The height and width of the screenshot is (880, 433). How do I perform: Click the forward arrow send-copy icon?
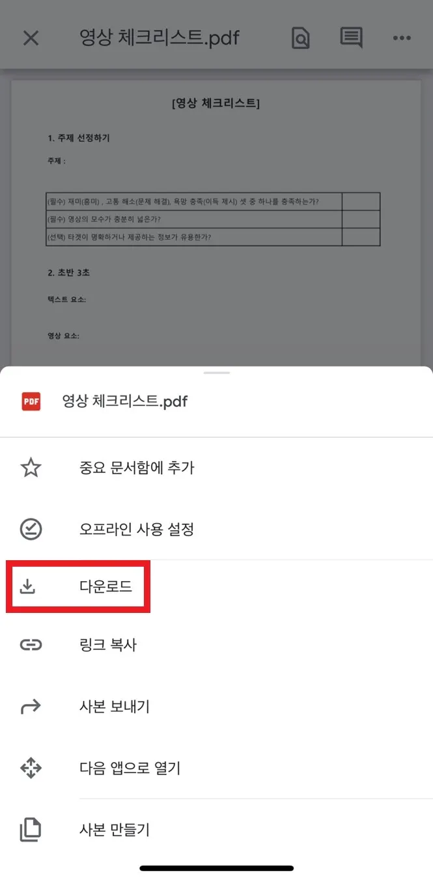[31, 706]
